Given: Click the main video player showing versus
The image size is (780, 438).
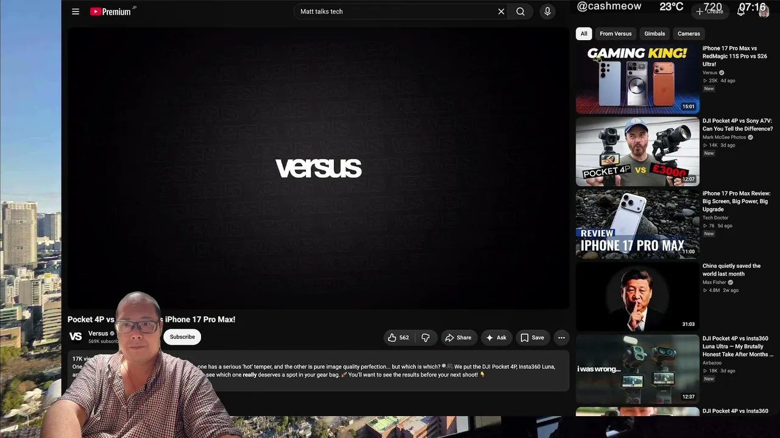Looking at the screenshot, I should click(317, 167).
